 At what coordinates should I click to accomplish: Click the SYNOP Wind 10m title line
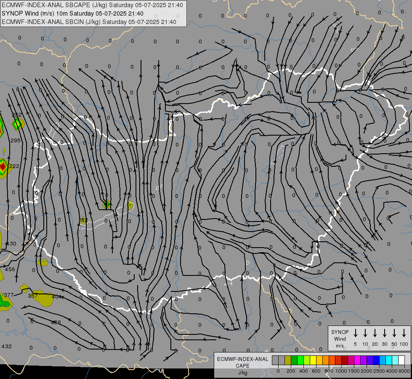(x=72, y=13)
